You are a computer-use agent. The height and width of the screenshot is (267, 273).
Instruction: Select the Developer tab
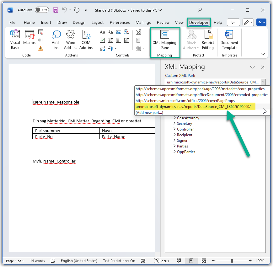pyautogui.click(x=199, y=23)
